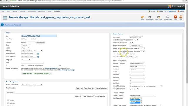The width and height of the screenshot is (188, 106).
Task: Open the Extensions menu
Action: (42, 11)
